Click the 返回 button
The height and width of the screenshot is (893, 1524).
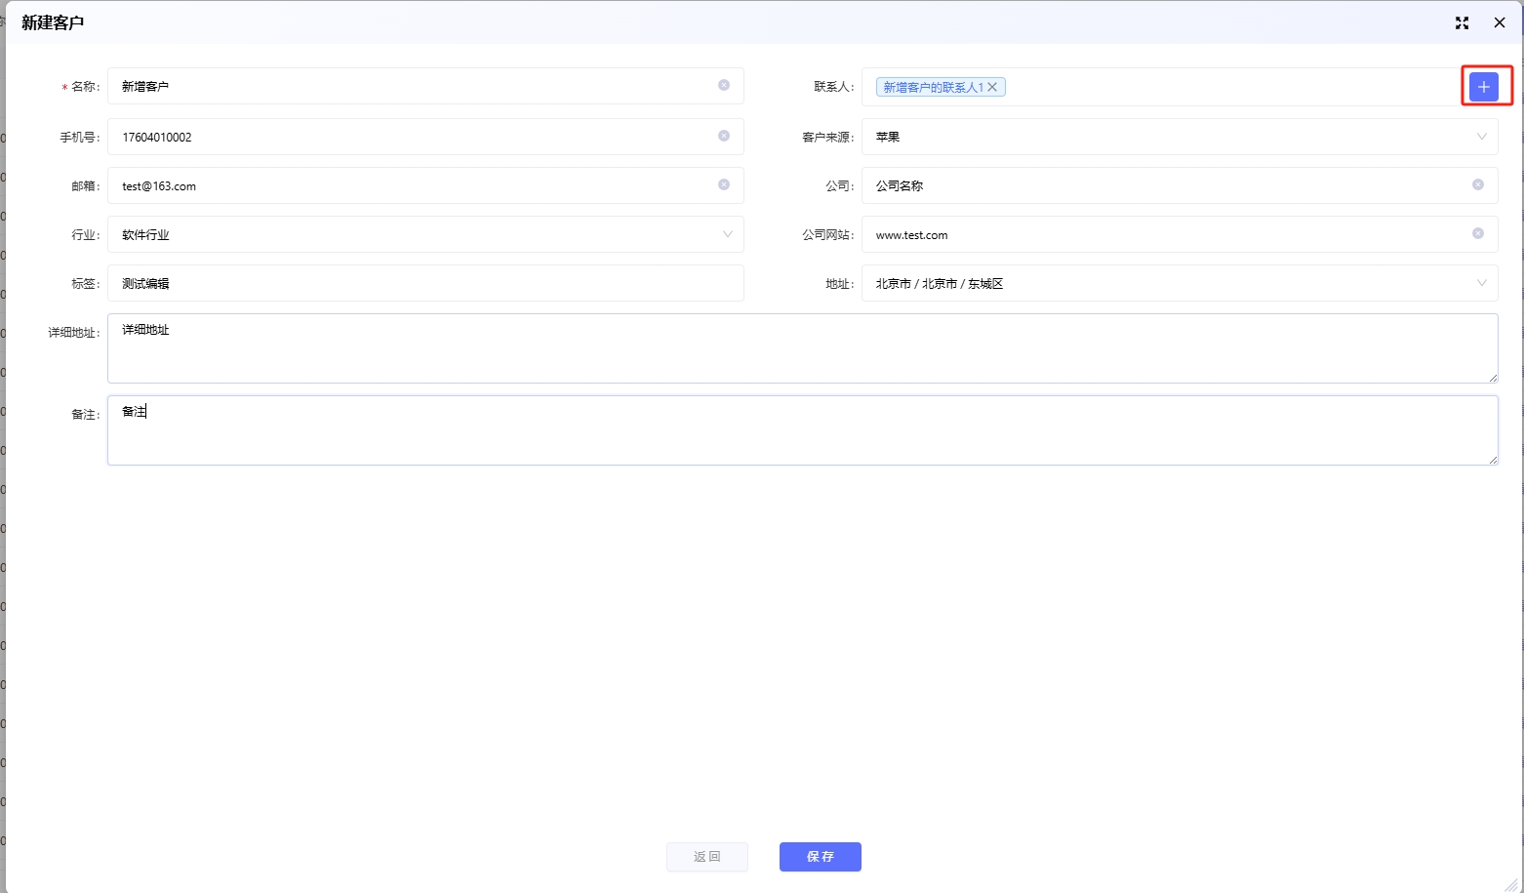[x=706, y=856]
